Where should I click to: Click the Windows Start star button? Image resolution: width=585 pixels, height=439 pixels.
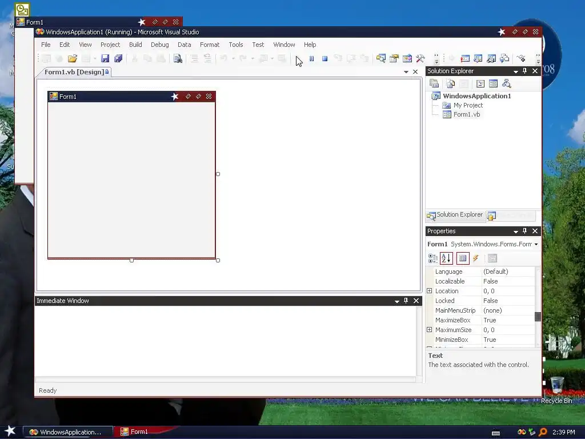coord(10,431)
